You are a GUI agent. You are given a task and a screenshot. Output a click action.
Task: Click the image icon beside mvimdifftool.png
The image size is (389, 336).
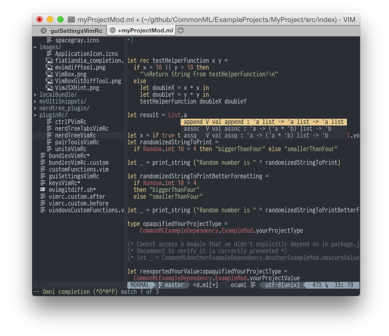pos(49,67)
